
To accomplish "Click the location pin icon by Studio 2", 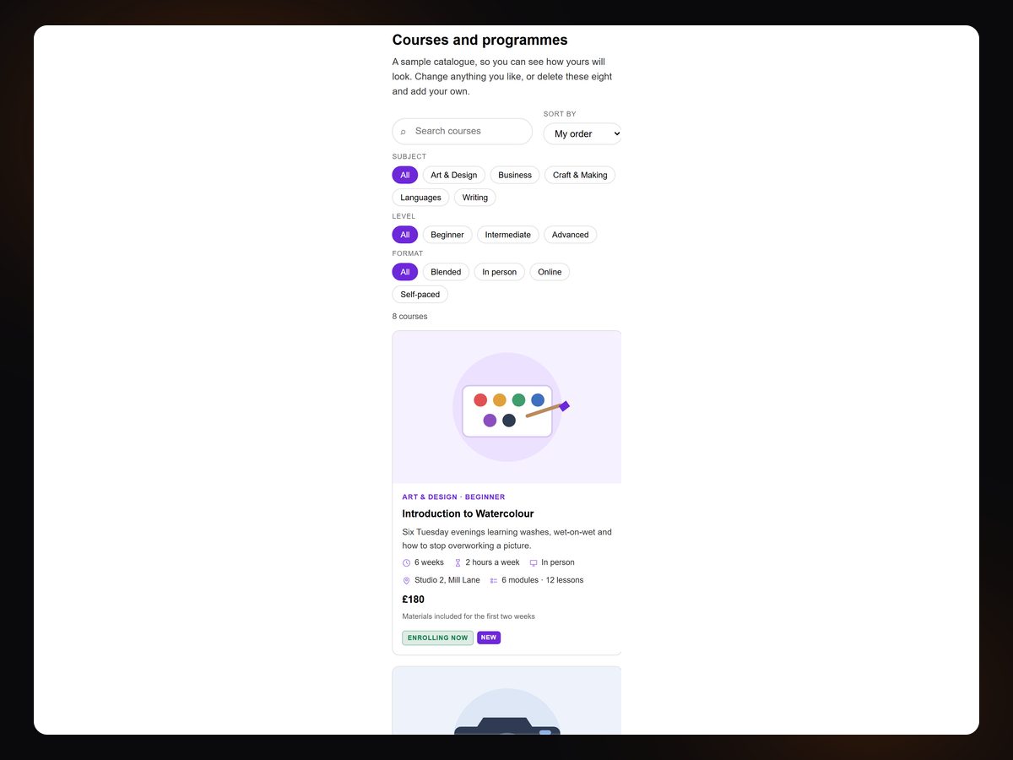I will [x=406, y=580].
